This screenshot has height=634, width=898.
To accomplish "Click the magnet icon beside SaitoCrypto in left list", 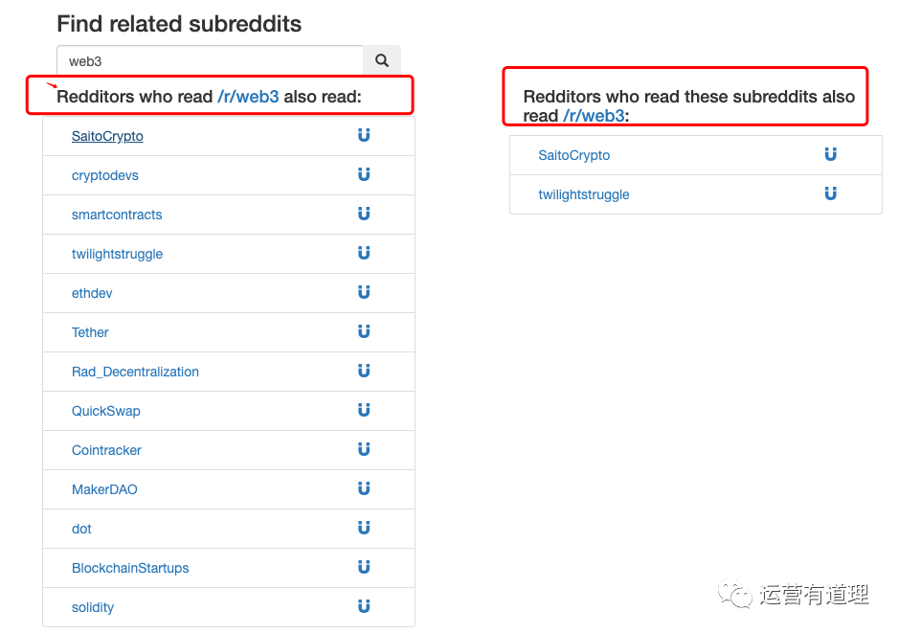I will point(364,135).
